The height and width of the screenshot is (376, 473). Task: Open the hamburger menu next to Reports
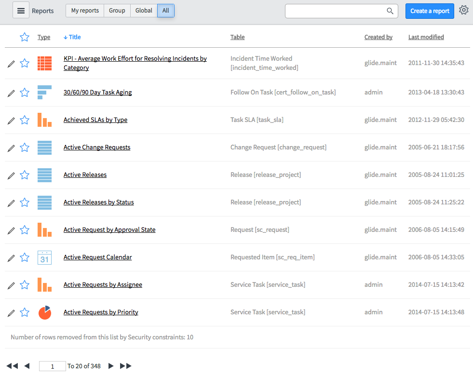(21, 11)
